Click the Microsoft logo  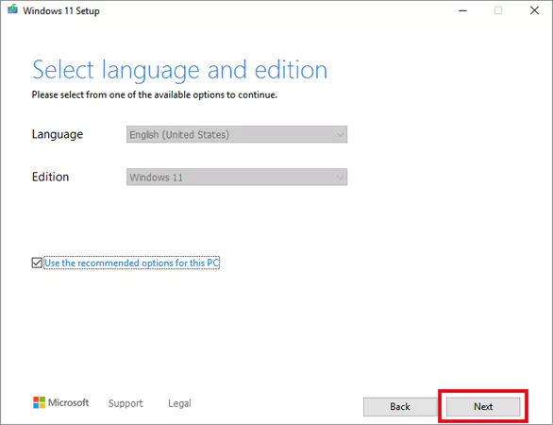60,402
